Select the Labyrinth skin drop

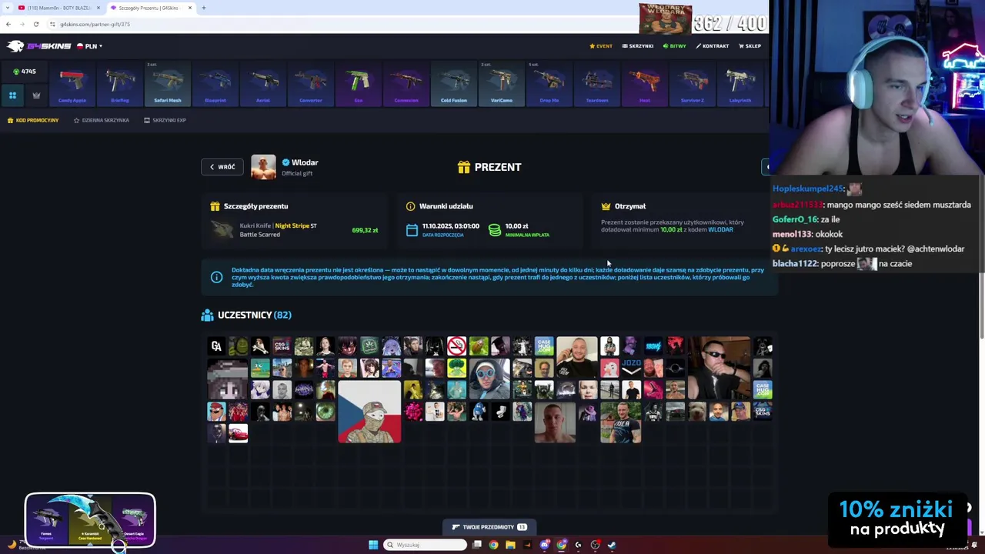[x=740, y=83]
